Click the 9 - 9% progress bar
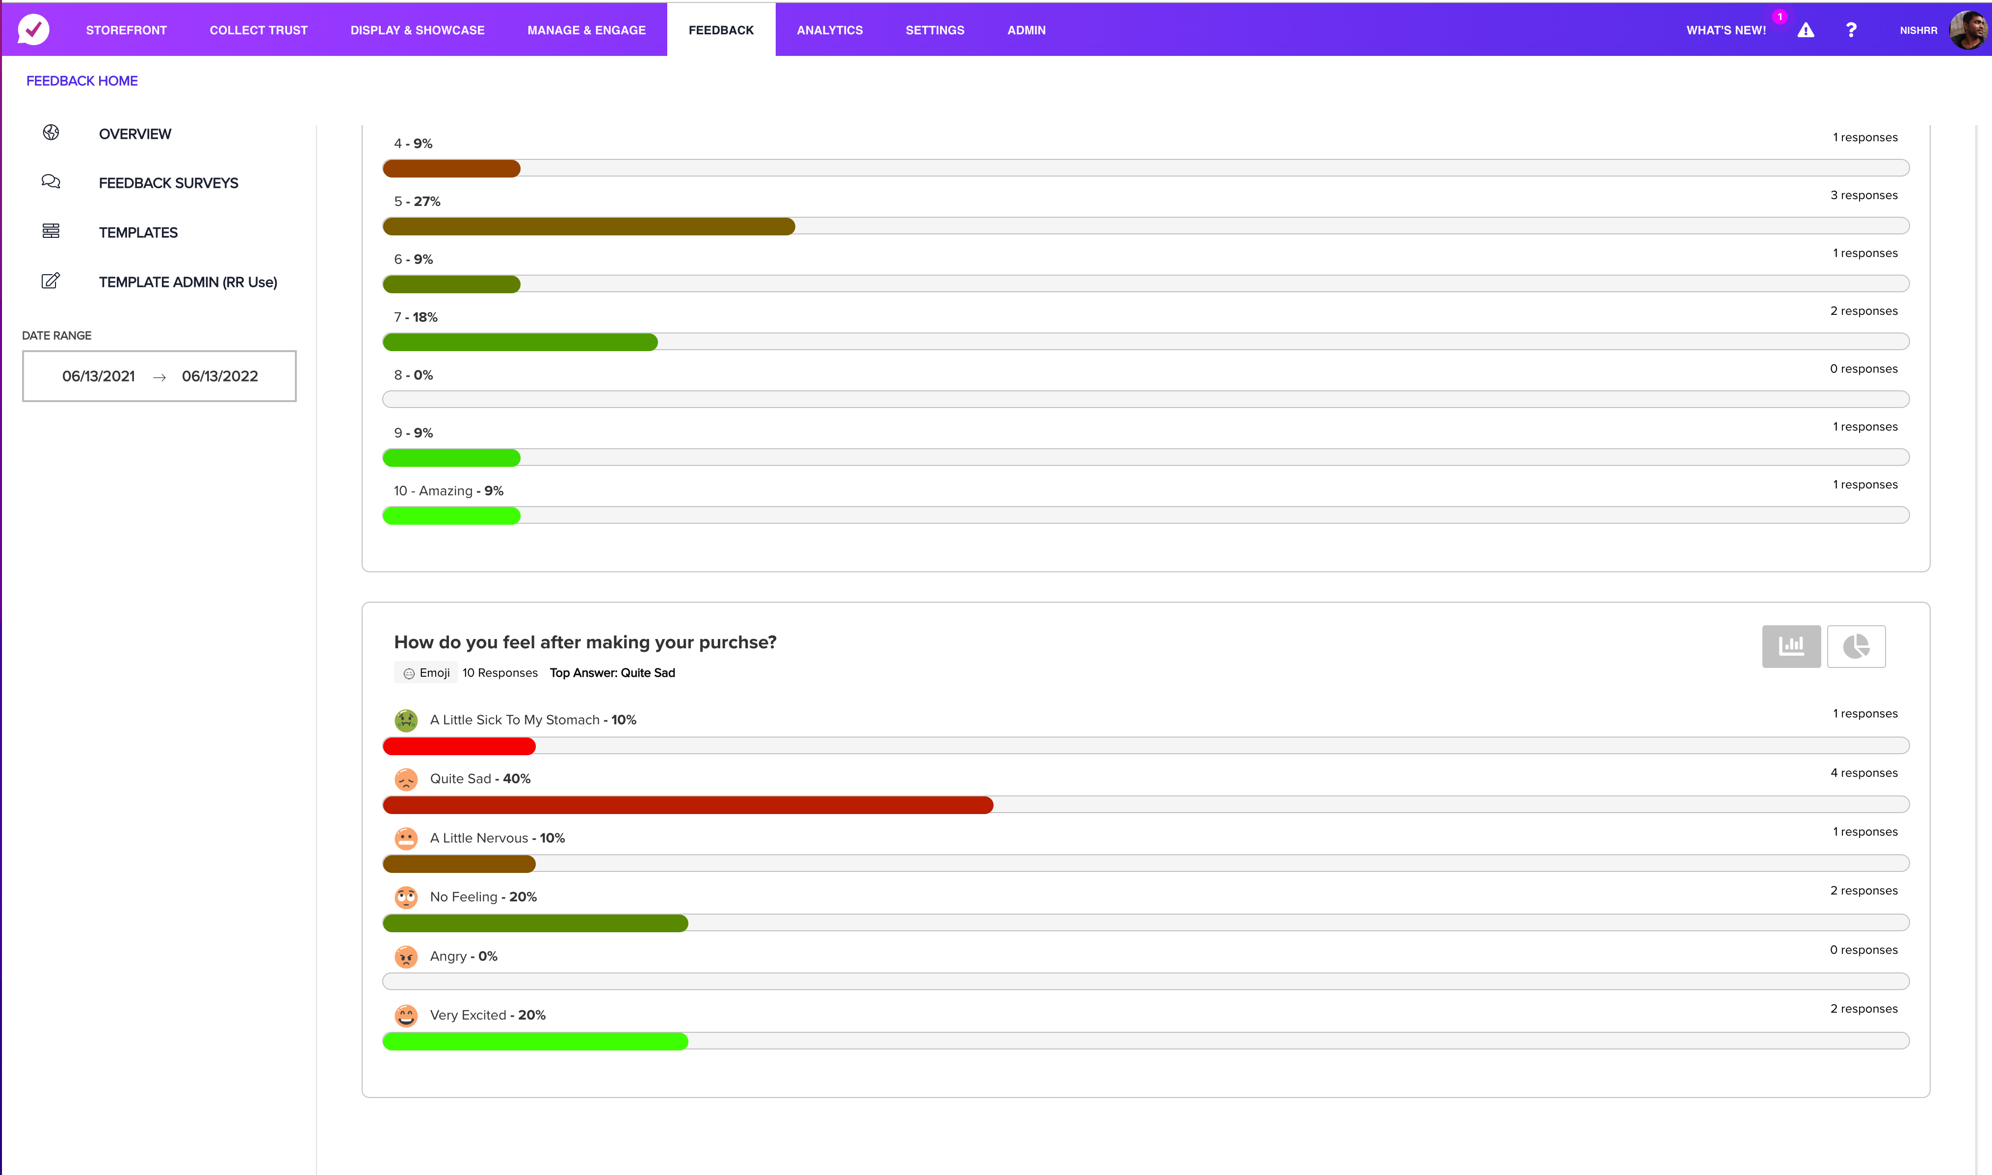Image resolution: width=1992 pixels, height=1175 pixels. [x=1145, y=458]
